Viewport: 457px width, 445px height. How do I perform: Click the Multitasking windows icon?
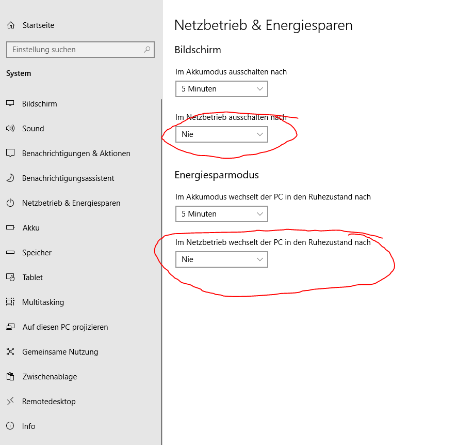coord(10,302)
